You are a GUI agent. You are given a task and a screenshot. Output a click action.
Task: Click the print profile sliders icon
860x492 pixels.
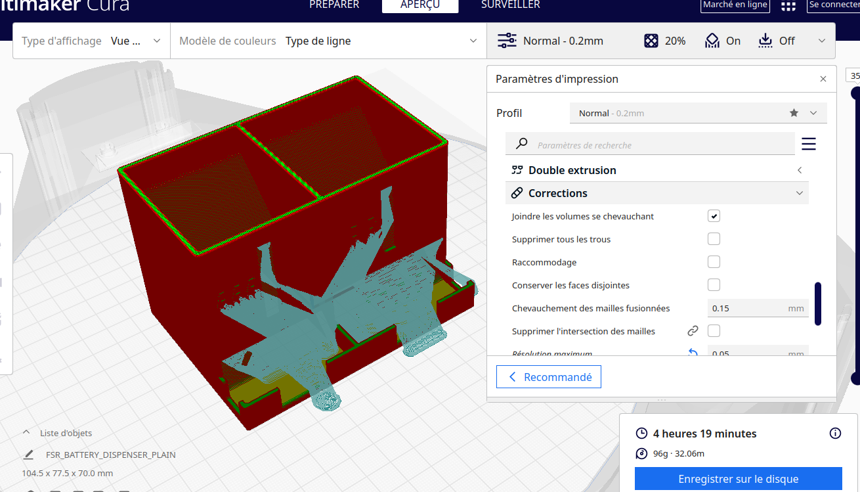(507, 41)
